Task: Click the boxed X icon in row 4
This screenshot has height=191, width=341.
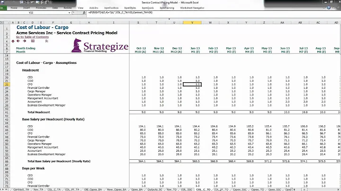Action: tap(33, 41)
